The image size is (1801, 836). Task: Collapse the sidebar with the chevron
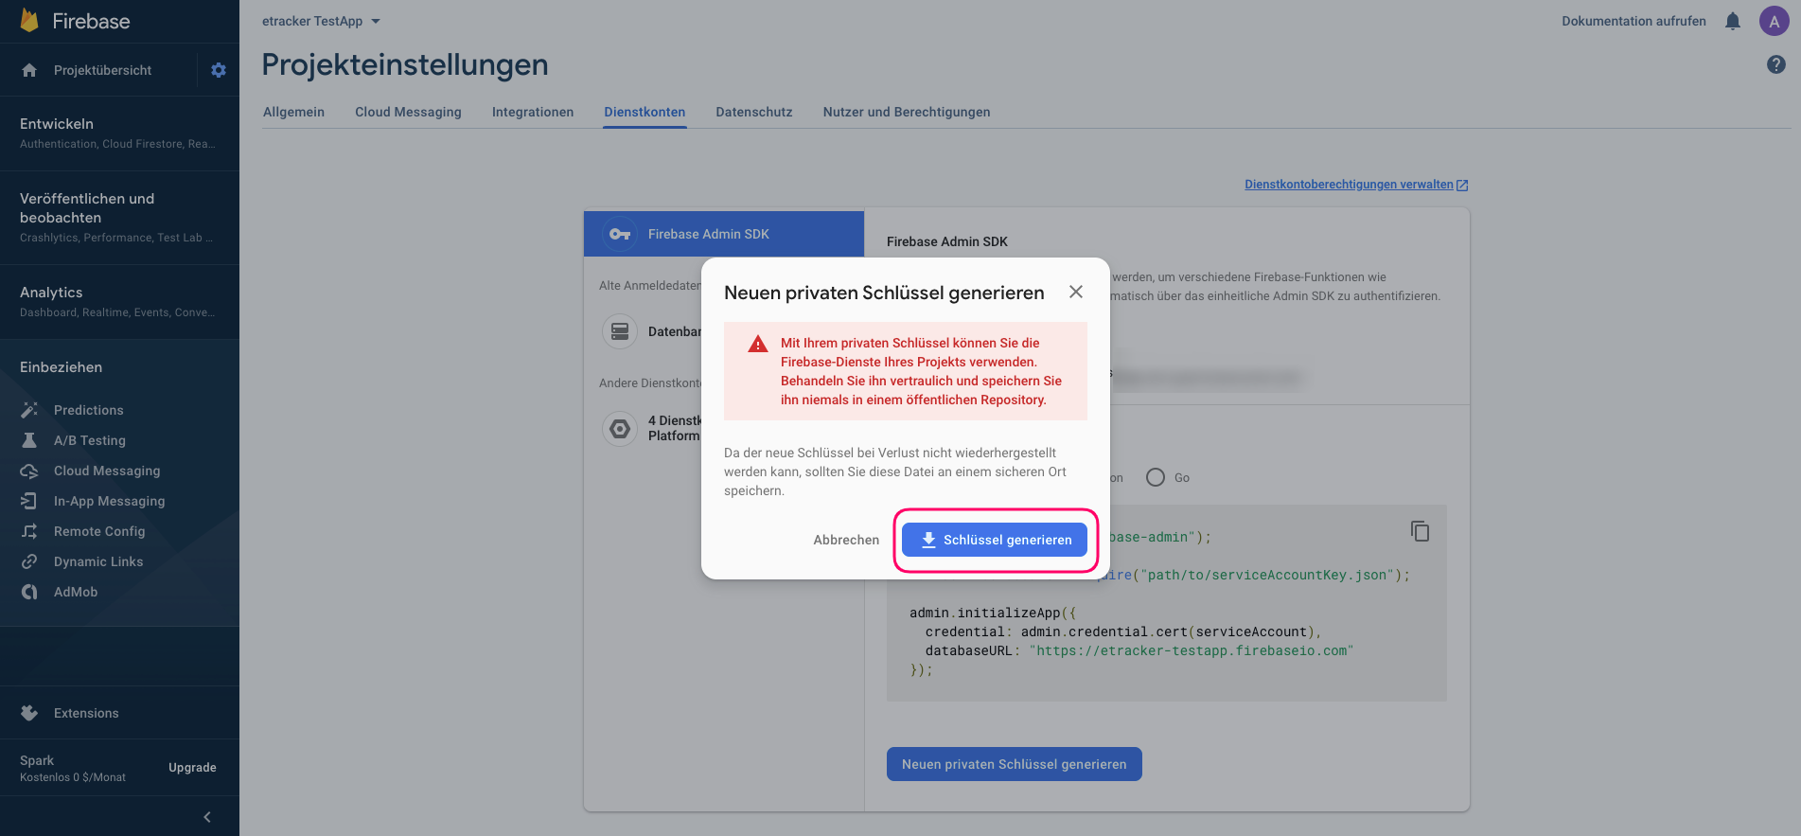coord(207,817)
